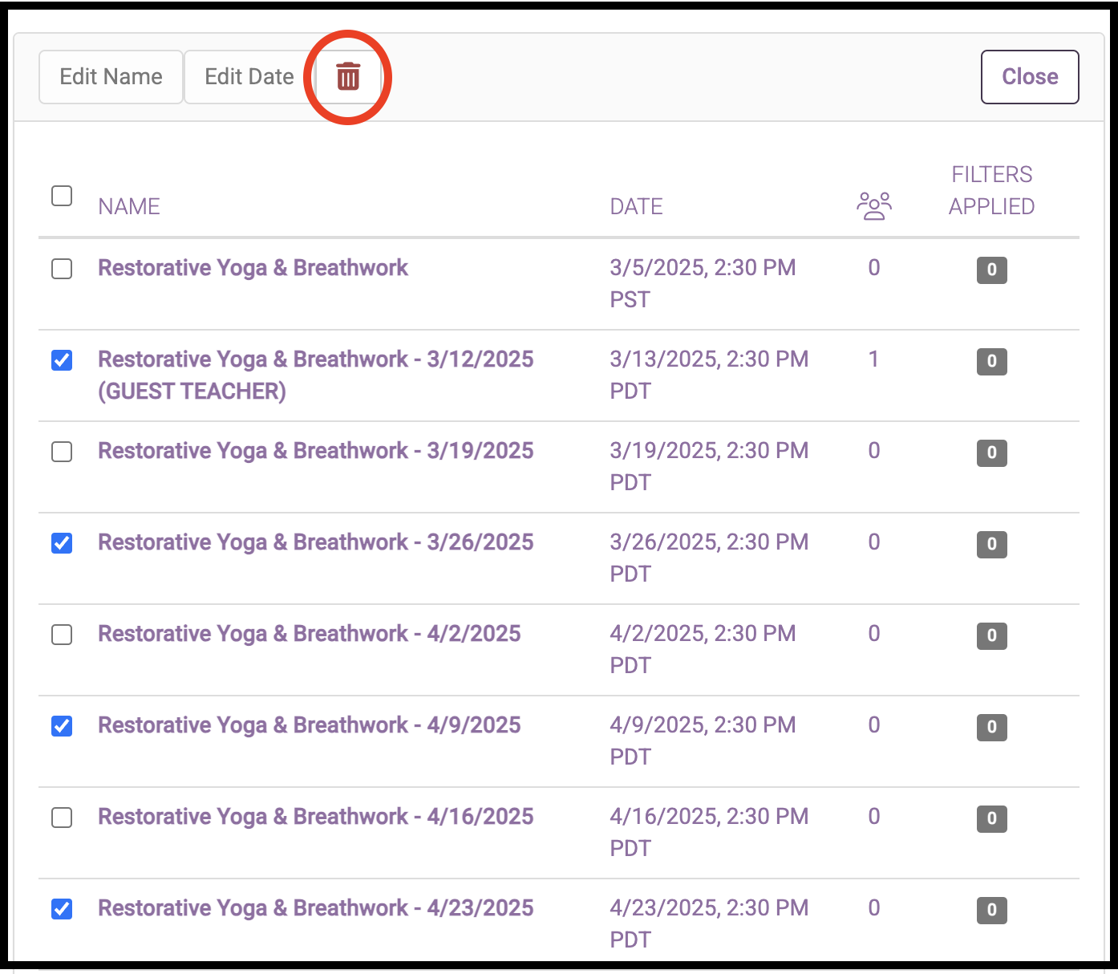Screen dimensions: 1118x974
Task: Open Restorative Yoga & Breathwork - 4/16/2025 link
Action: (315, 817)
